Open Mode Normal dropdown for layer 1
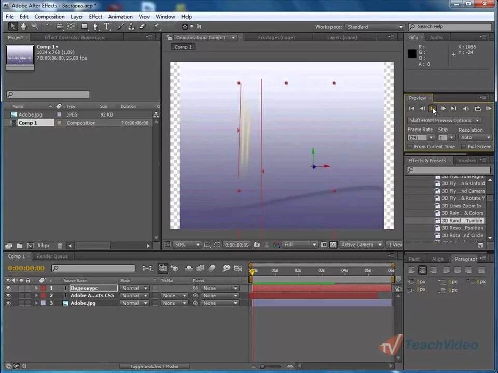Screen dimensions: 498x373 (x=135, y=289)
